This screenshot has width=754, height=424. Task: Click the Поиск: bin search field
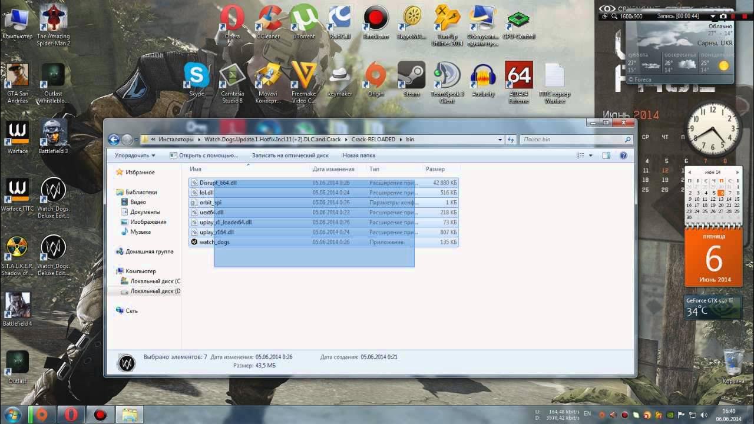(576, 140)
